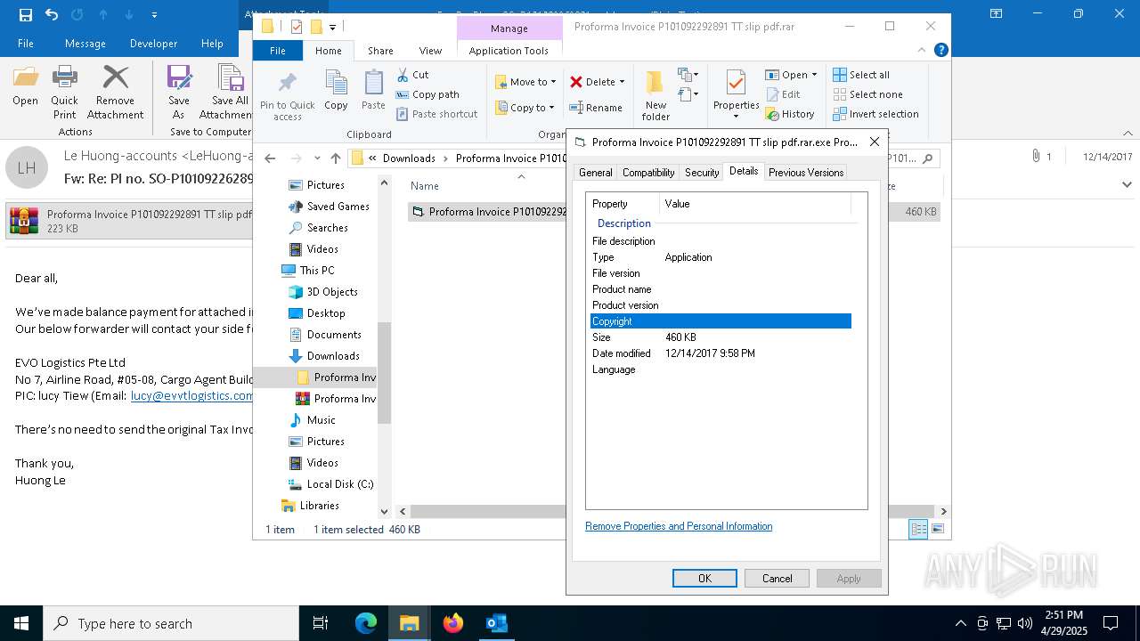Open Application Tools ribbon tab

coord(509,51)
